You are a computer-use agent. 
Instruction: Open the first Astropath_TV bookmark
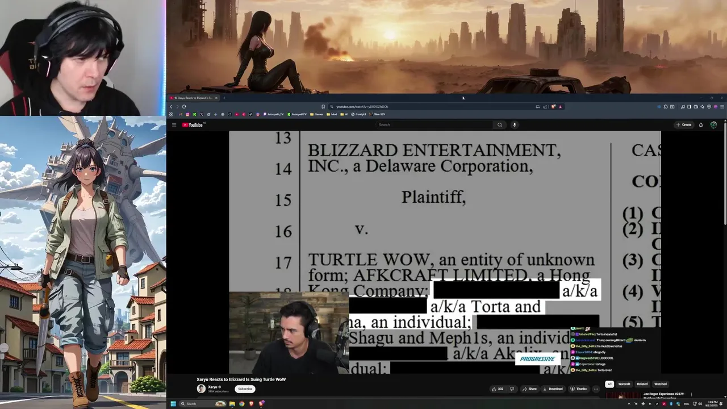click(x=273, y=114)
